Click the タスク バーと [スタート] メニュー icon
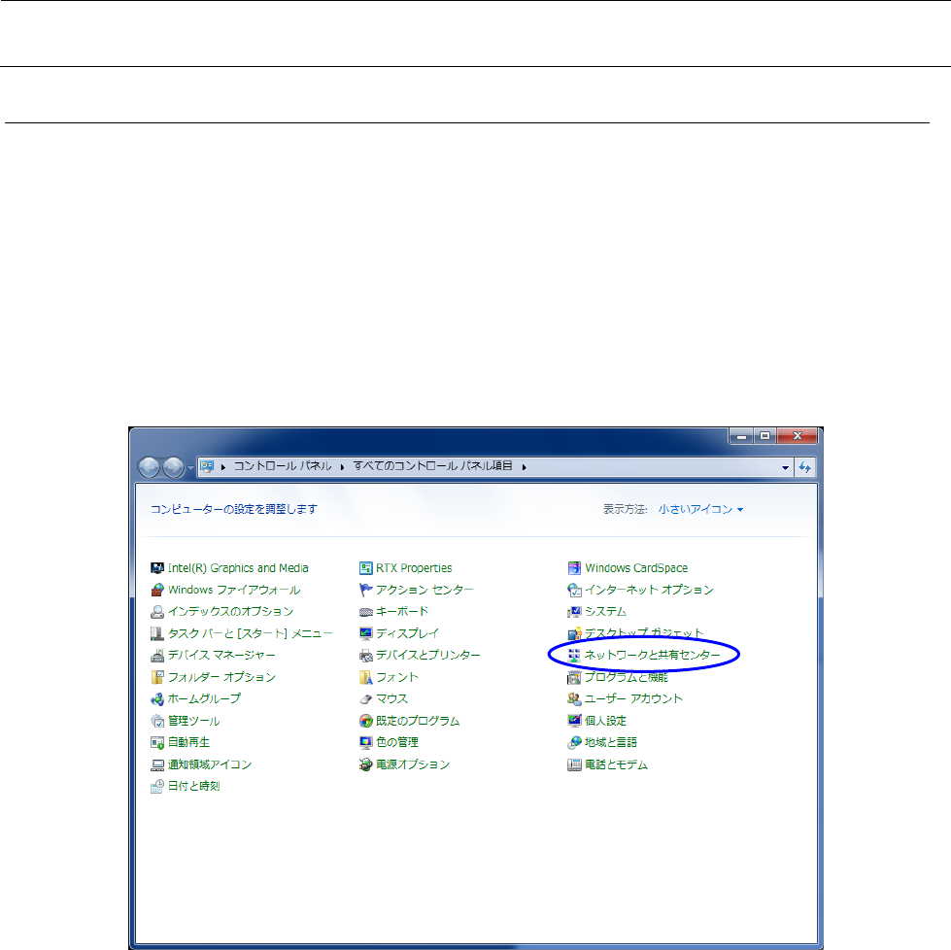 tap(157, 633)
